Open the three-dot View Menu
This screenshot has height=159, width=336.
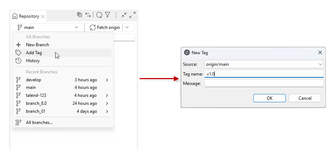[x=116, y=15]
